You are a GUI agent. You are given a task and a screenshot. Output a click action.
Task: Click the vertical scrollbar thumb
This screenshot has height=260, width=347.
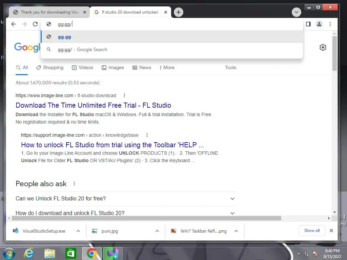coord(334,53)
